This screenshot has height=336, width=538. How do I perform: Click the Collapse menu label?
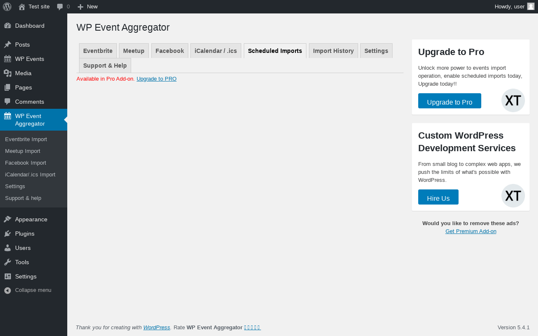point(33,290)
